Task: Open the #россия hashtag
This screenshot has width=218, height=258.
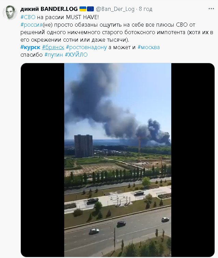Action: click(32, 25)
